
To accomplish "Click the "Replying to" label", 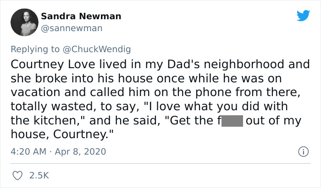I will (35, 48).
